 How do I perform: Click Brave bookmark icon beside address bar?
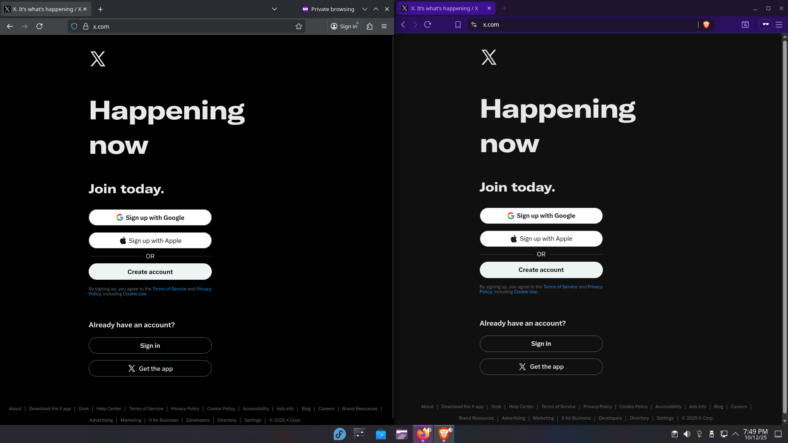(x=458, y=25)
